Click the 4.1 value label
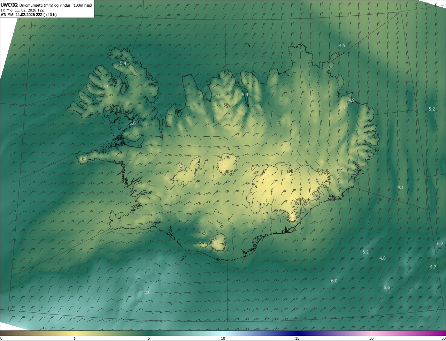The width and height of the screenshot is (446, 341). [x=401, y=188]
